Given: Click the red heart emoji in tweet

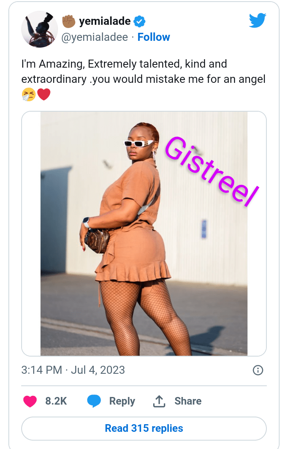Looking at the screenshot, I should (44, 94).
